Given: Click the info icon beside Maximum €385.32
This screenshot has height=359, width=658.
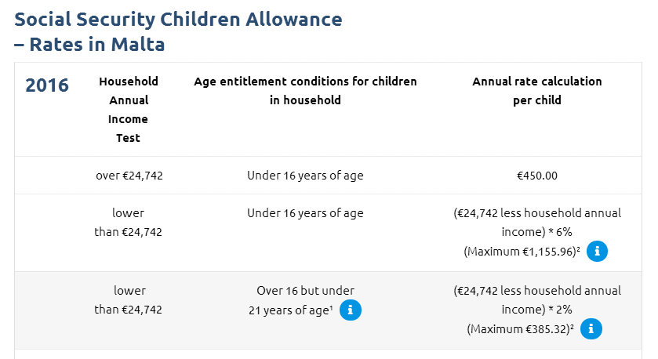Looking at the screenshot, I should coord(591,329).
